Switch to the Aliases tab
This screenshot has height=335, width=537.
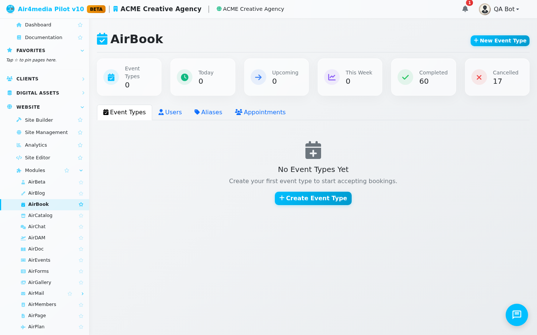click(208, 112)
